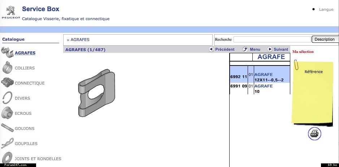The height and width of the screenshot is (167, 339).
Task: Select the GOUJONS stud icon
Action: pyautogui.click(x=7, y=128)
